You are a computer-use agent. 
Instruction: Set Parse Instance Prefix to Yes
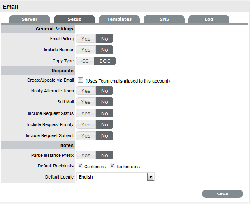coord(86,156)
